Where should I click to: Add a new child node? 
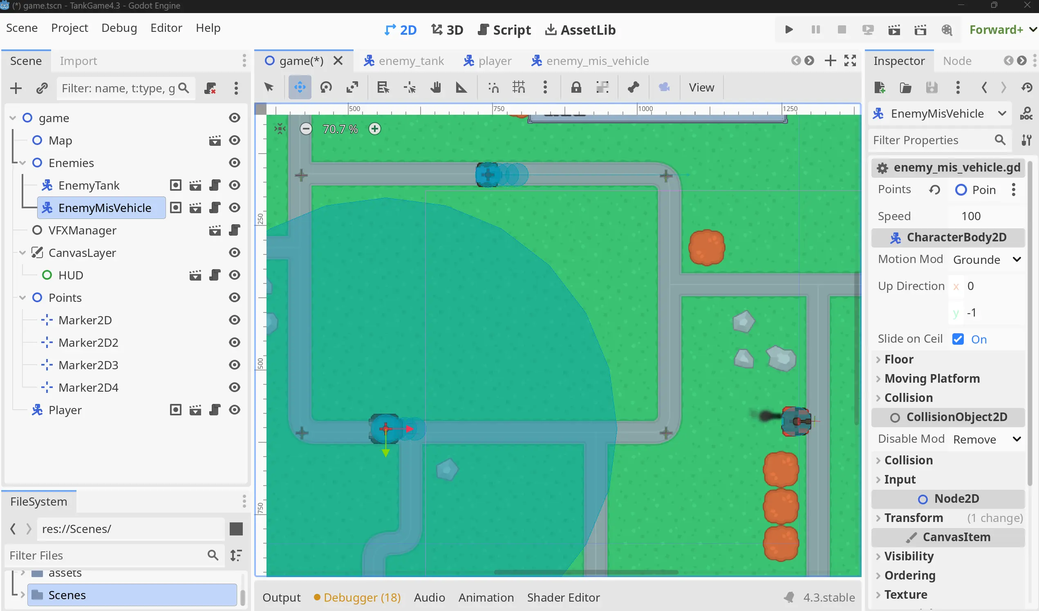point(16,88)
